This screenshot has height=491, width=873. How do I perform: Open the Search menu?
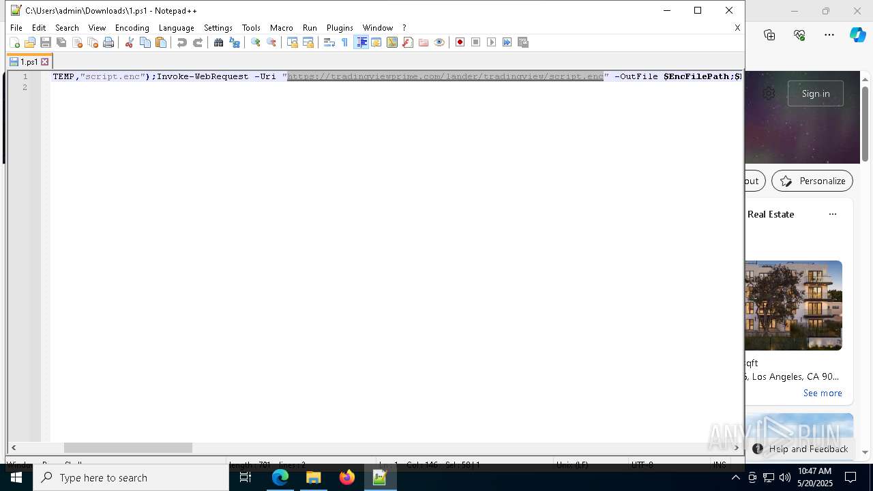click(67, 28)
